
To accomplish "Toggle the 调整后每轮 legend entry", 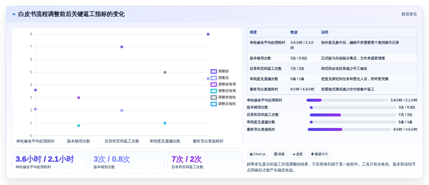I will tap(223, 104).
